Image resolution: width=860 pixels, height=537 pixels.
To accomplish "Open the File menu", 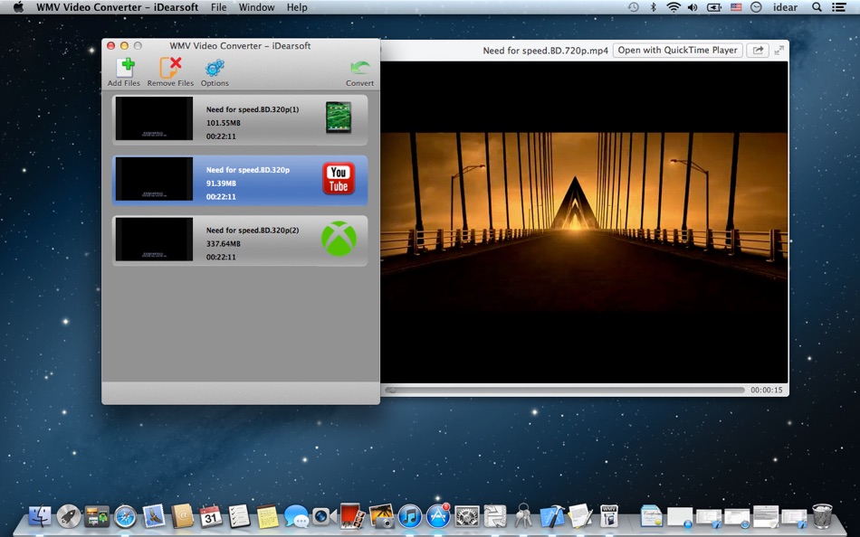I will (x=218, y=7).
